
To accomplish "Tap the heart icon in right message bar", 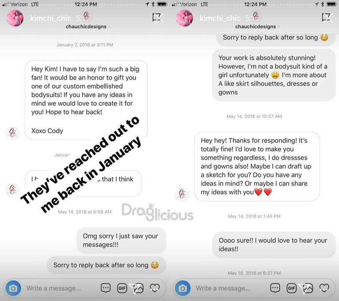I will (x=324, y=288).
